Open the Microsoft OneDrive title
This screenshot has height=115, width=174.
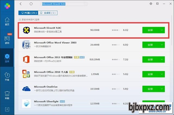point(46,87)
